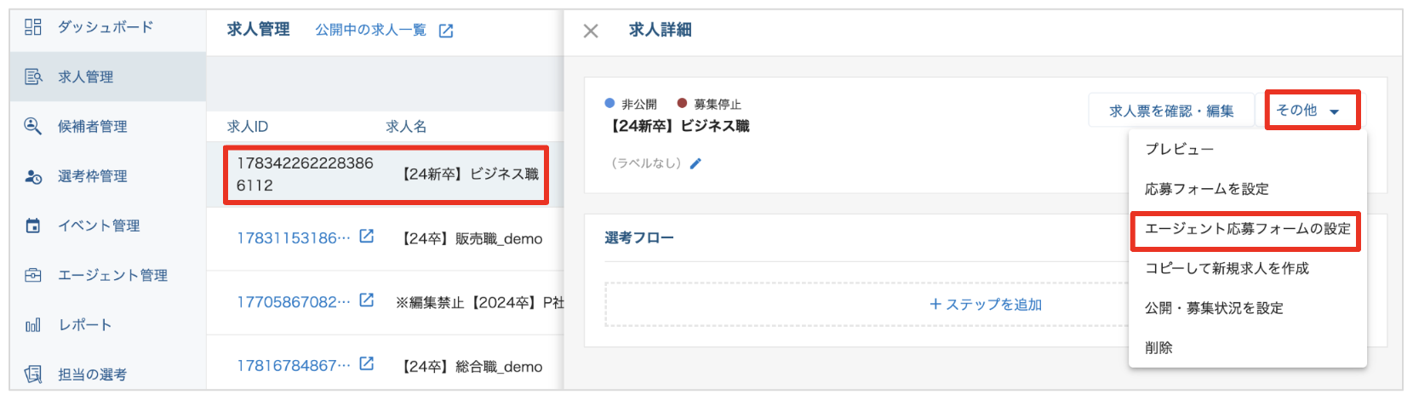The width and height of the screenshot is (1413, 400).
Task: Select 応募フォームを設定 option
Action: coord(1206,189)
